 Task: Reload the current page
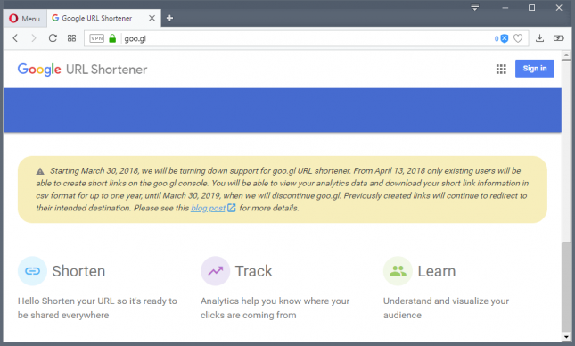tap(53, 38)
